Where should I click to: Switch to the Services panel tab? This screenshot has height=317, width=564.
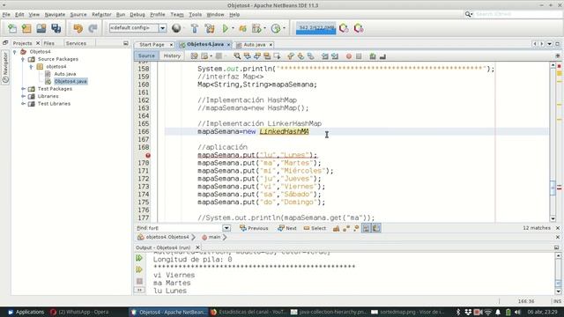pos(76,43)
